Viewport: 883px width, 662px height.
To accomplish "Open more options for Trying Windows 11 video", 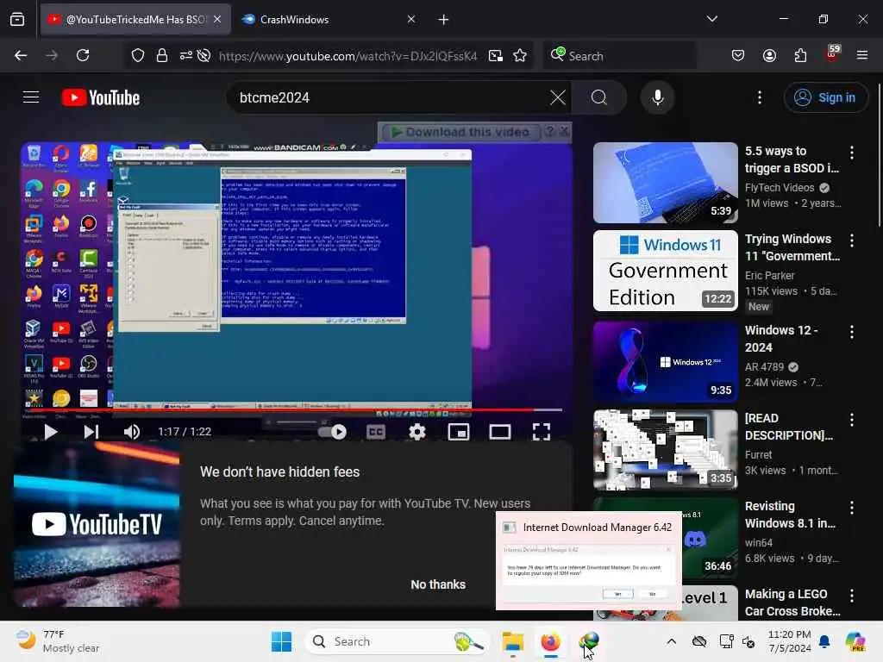I will tap(851, 240).
